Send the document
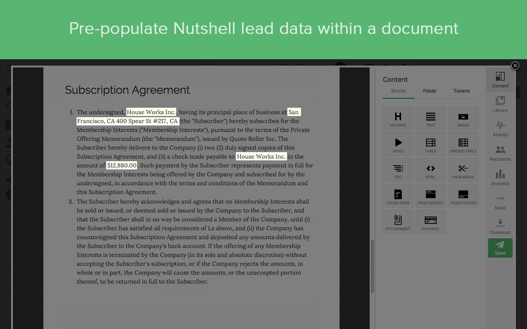The width and height of the screenshot is (527, 329). [500, 248]
